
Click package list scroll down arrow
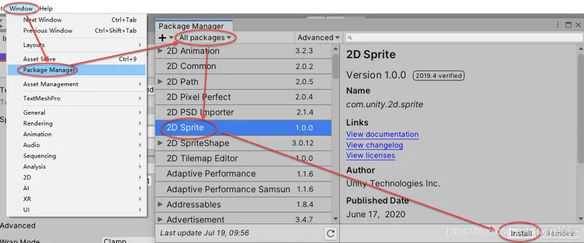(x=336, y=219)
